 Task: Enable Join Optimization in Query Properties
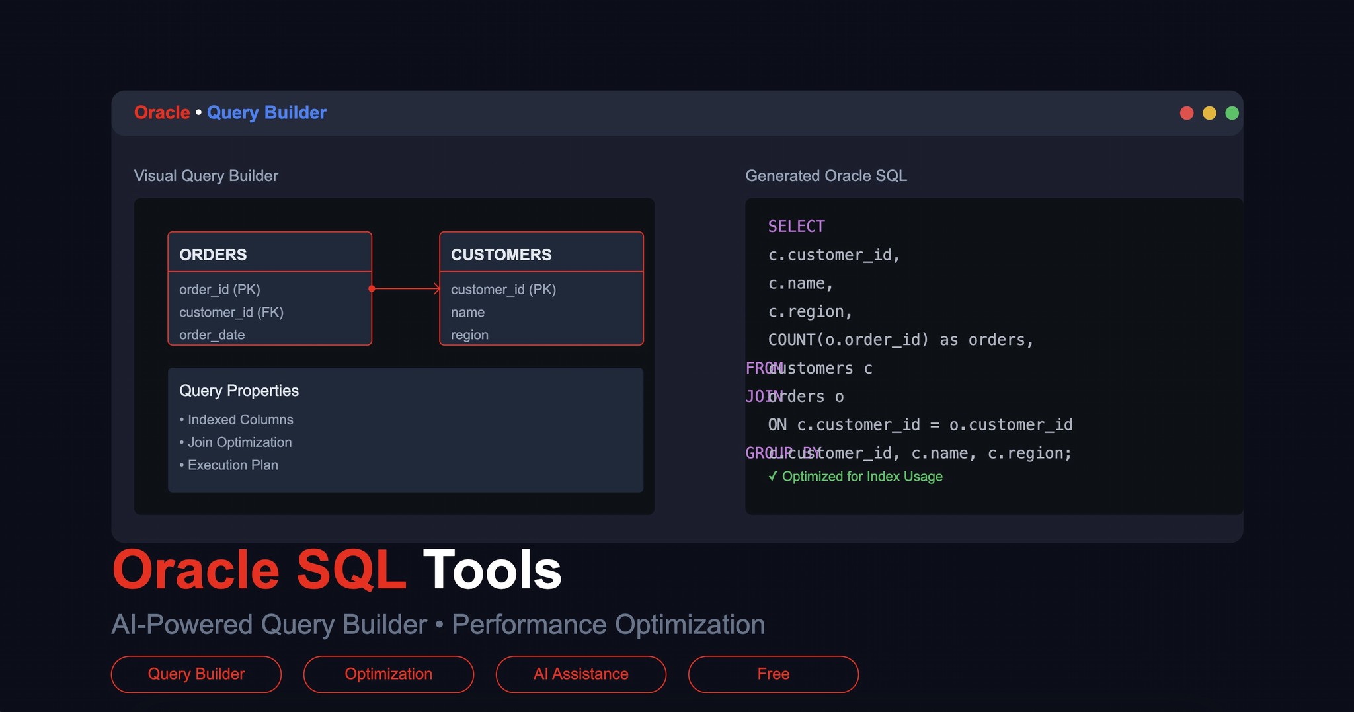tap(236, 442)
